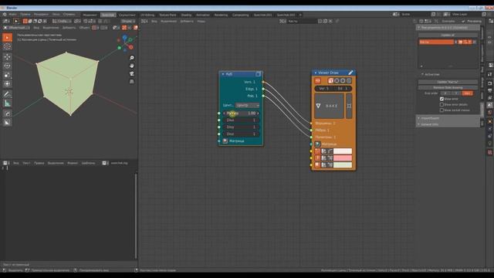
Task: Open the object mode dropdown in viewport header
Action: [16, 28]
